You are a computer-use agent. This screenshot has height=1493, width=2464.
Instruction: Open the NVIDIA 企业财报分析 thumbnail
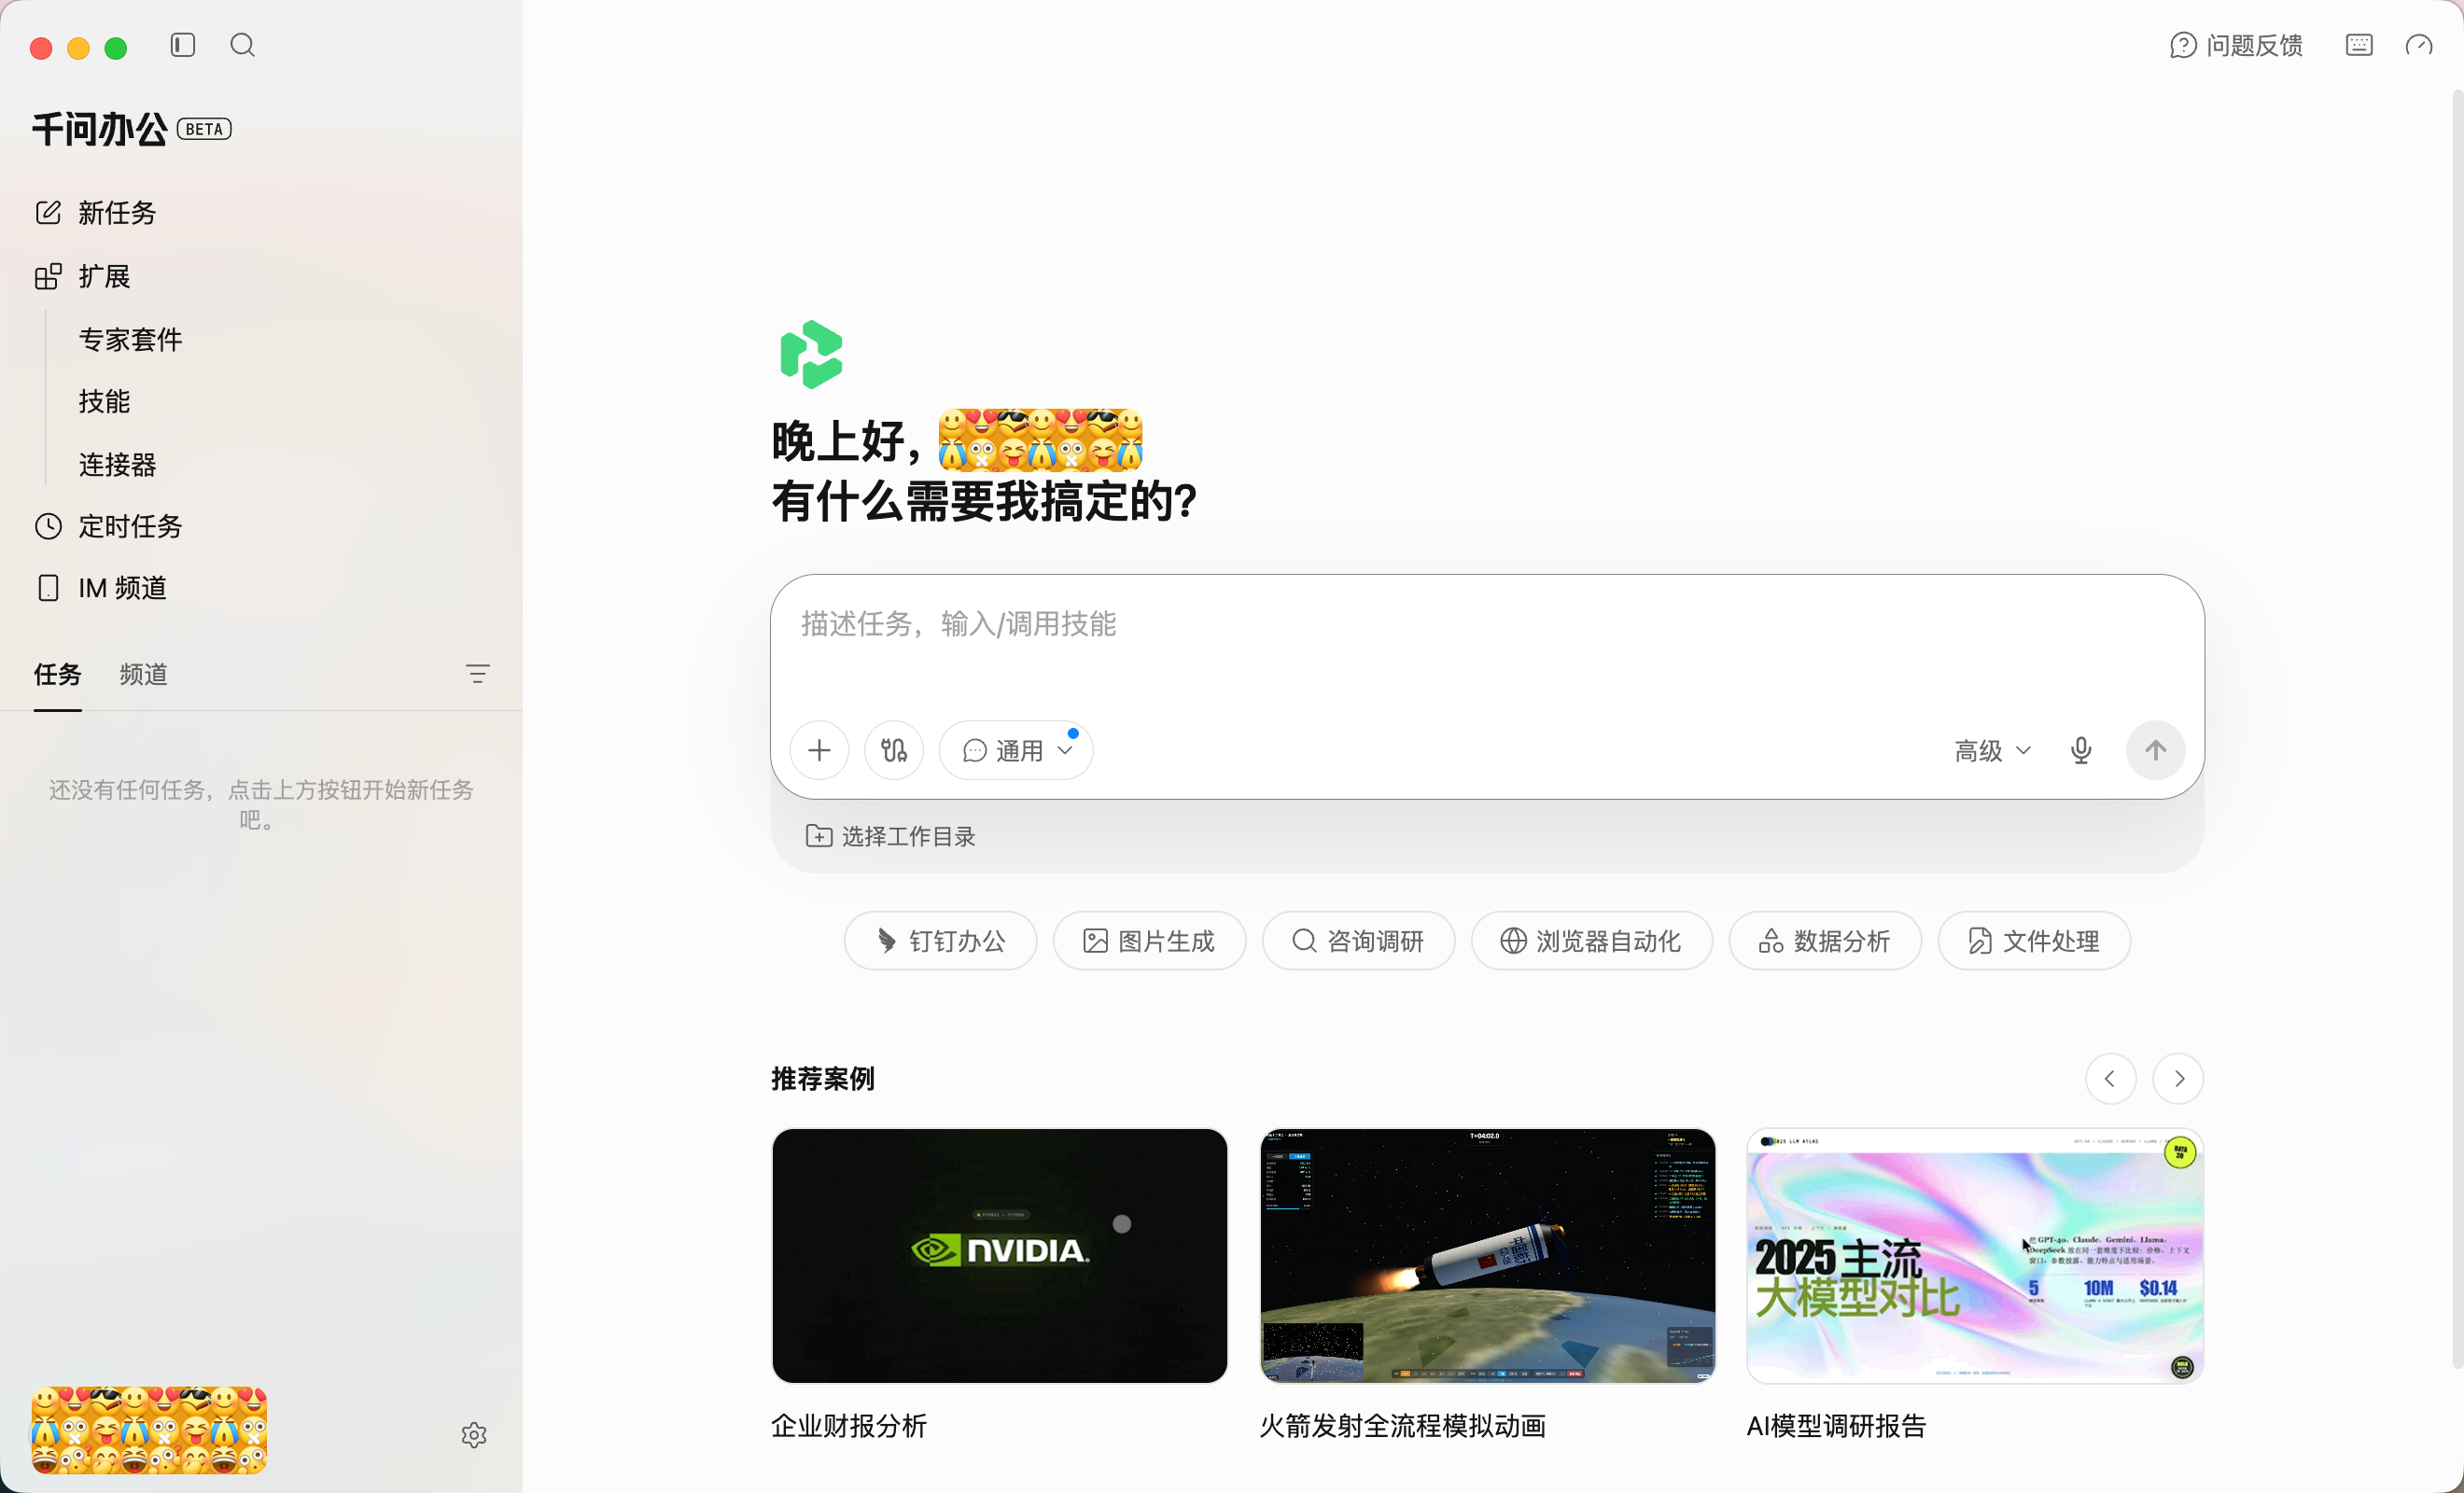click(999, 1256)
